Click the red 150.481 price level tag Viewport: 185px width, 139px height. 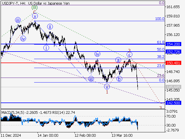[x=173, y=63]
